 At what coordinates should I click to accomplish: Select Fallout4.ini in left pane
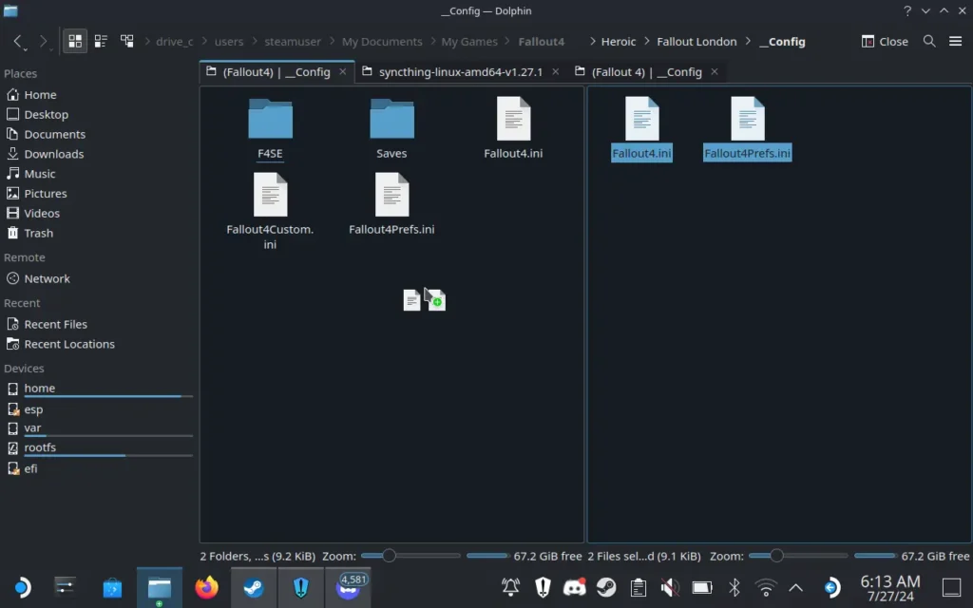pos(513,129)
